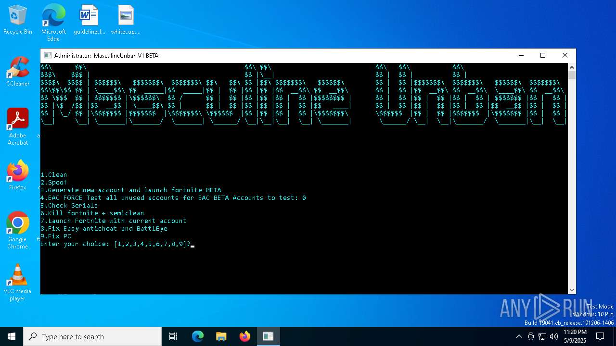Select the whitecup image file icon
Viewport: 616px width, 346px height.
point(126,20)
